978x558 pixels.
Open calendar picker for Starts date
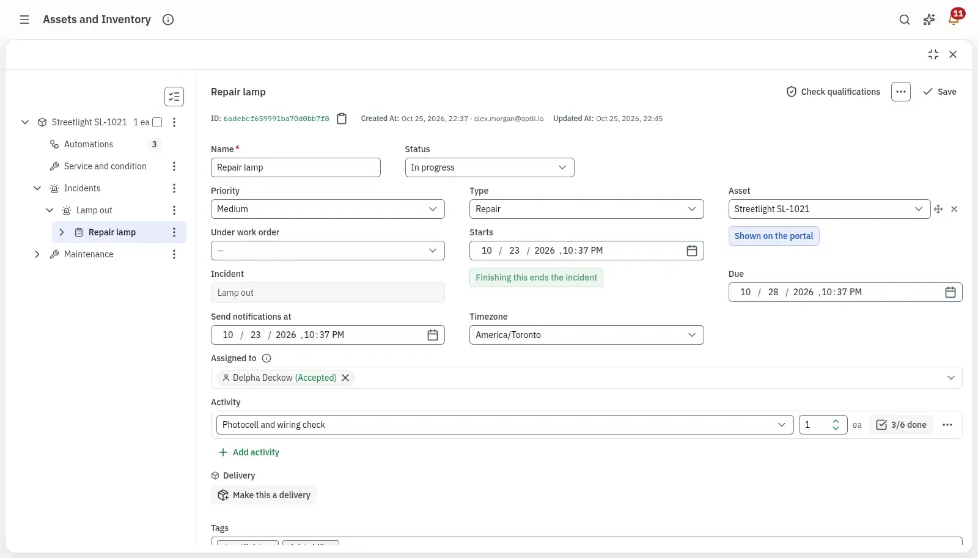[692, 251]
